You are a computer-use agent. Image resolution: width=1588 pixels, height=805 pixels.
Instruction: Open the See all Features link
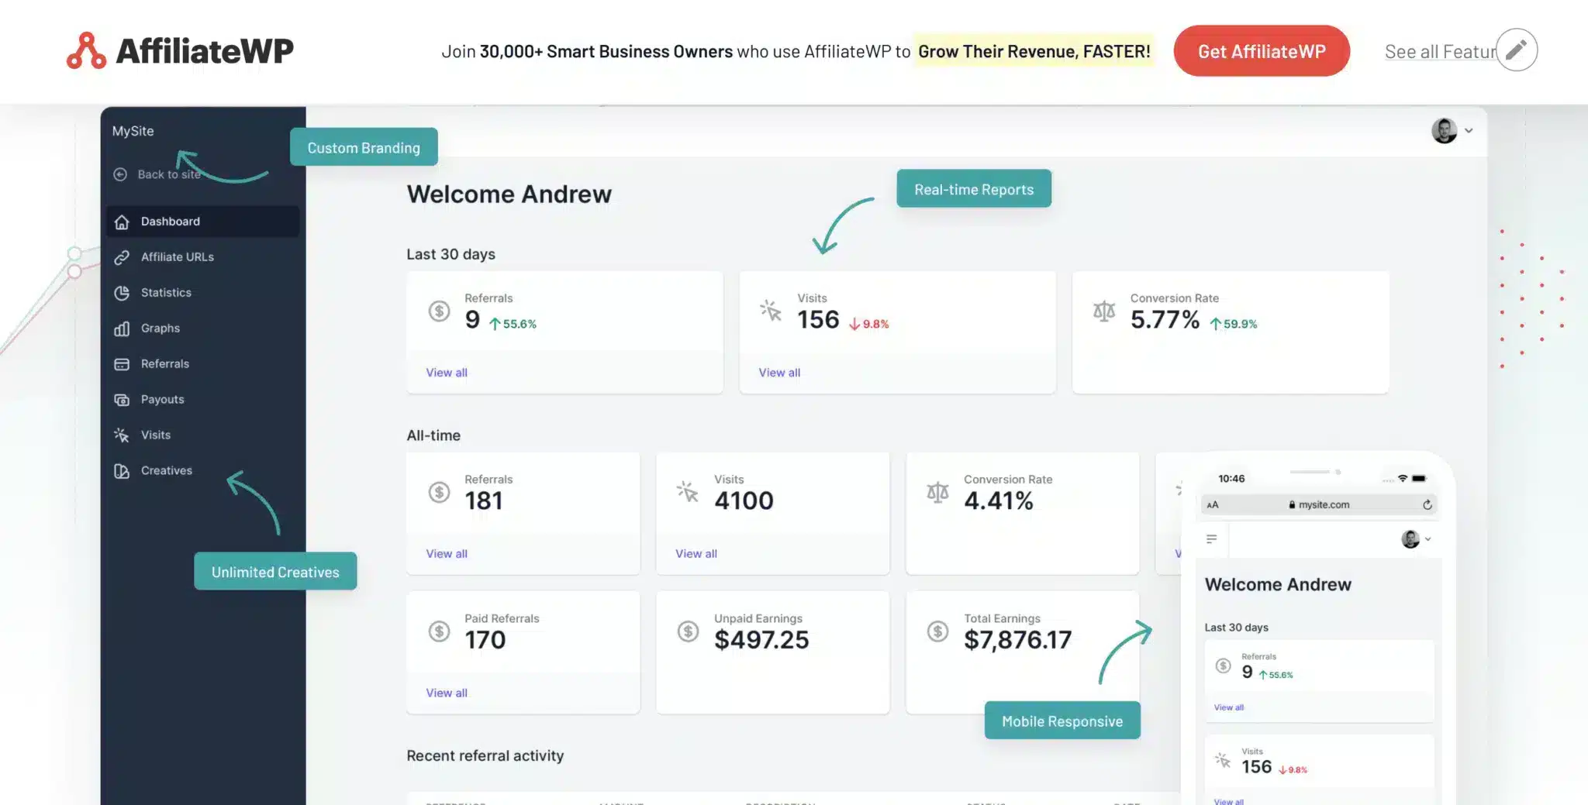1440,52
